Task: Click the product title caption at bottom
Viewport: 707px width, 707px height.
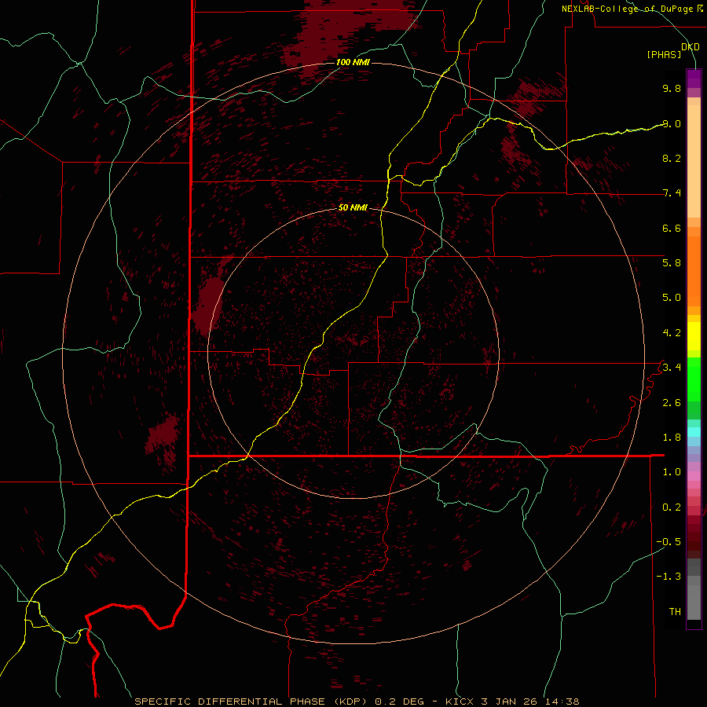Action: (x=357, y=702)
